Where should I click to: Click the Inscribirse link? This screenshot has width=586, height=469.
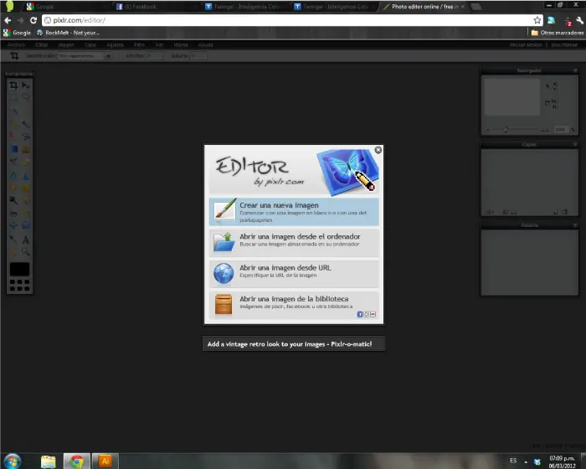(564, 45)
